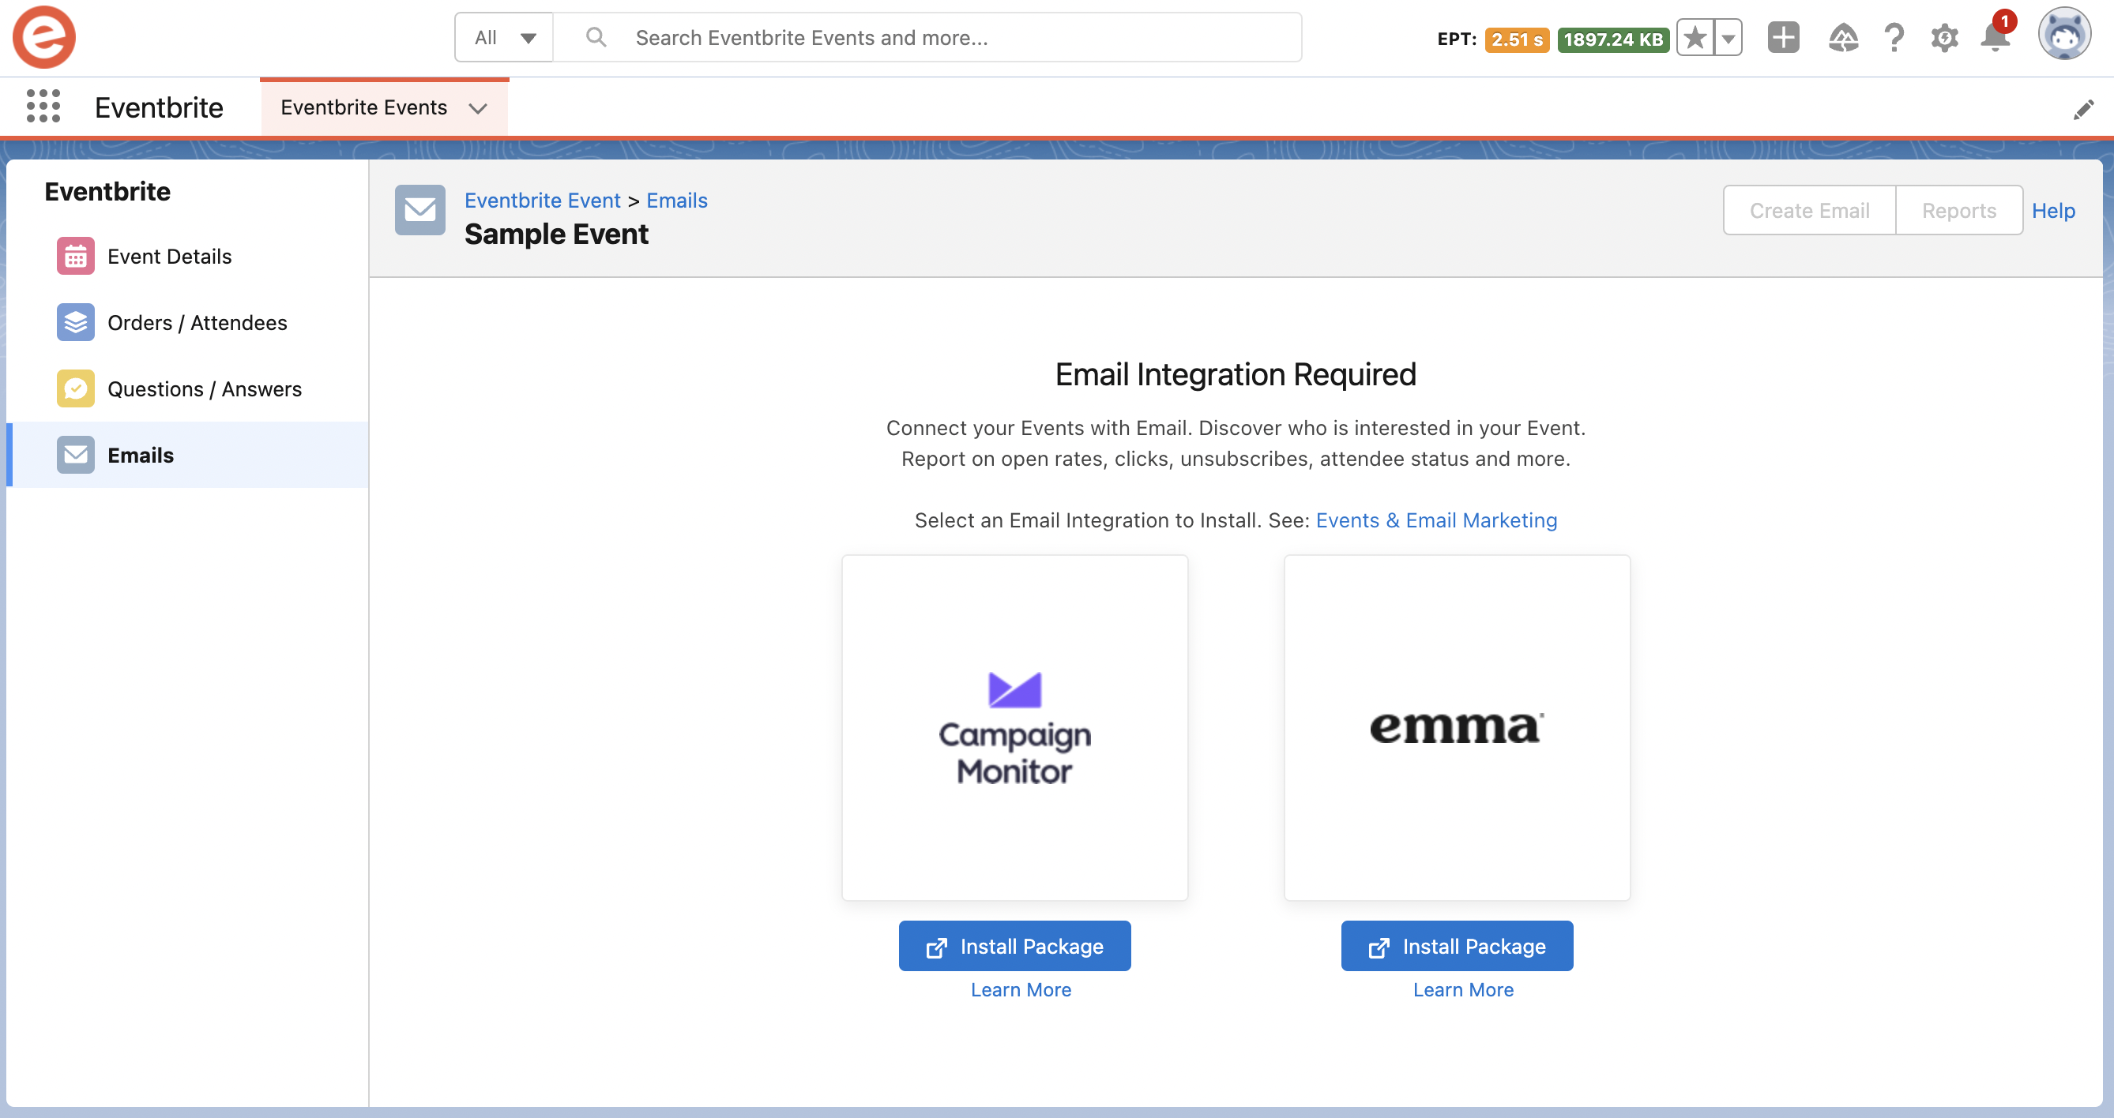Click the Eventbrite Event breadcrumb link

tap(543, 200)
